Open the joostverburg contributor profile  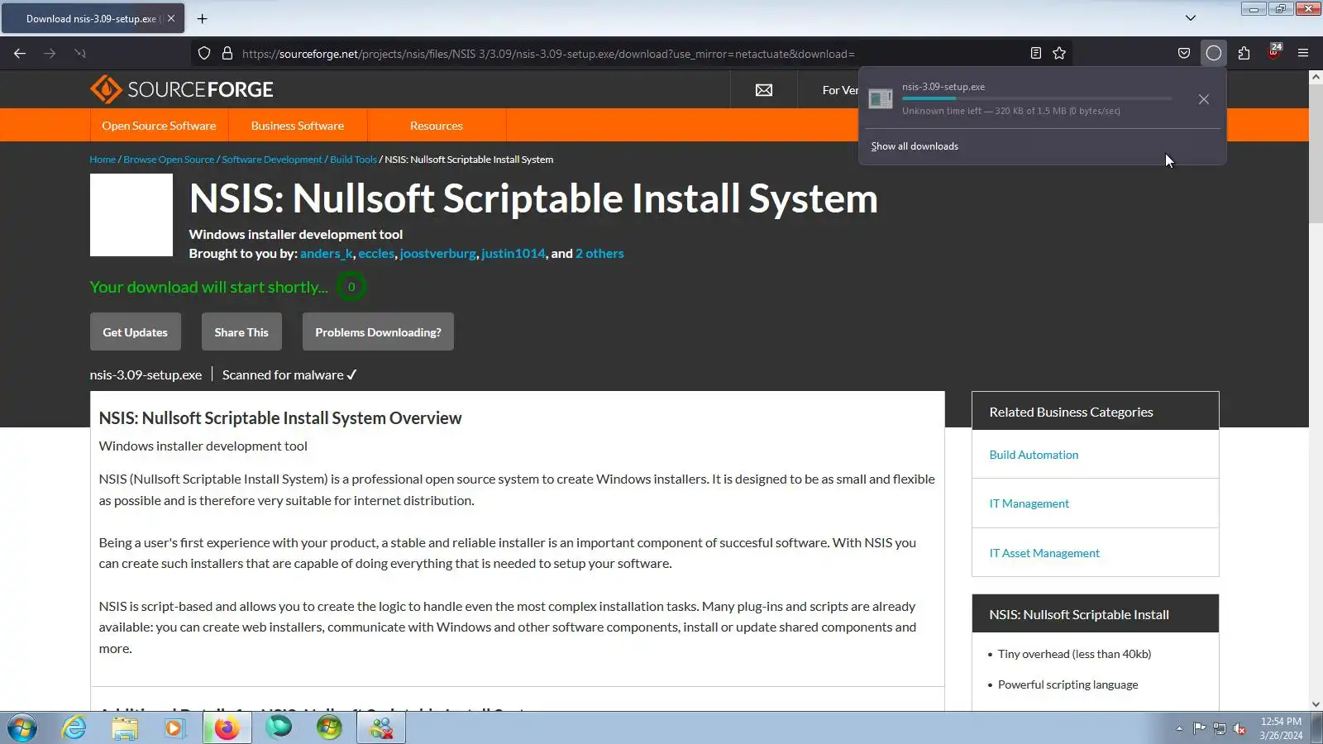pos(438,254)
